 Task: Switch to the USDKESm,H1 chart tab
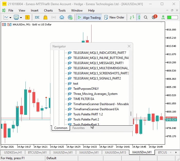point(13,153)
